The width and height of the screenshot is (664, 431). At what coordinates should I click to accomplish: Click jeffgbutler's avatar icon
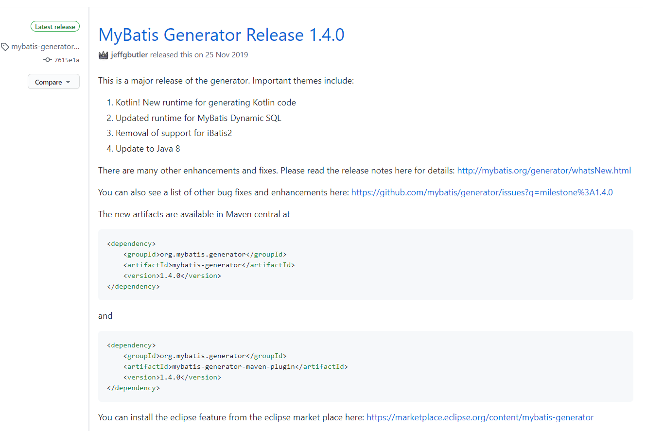[103, 55]
